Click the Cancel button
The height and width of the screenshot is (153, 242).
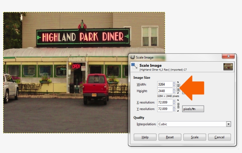click(220, 137)
